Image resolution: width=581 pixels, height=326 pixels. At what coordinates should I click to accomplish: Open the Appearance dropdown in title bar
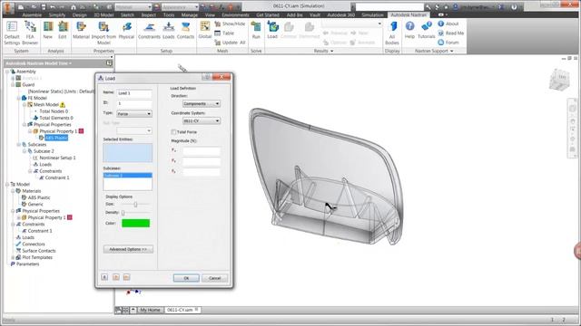click(180, 7)
